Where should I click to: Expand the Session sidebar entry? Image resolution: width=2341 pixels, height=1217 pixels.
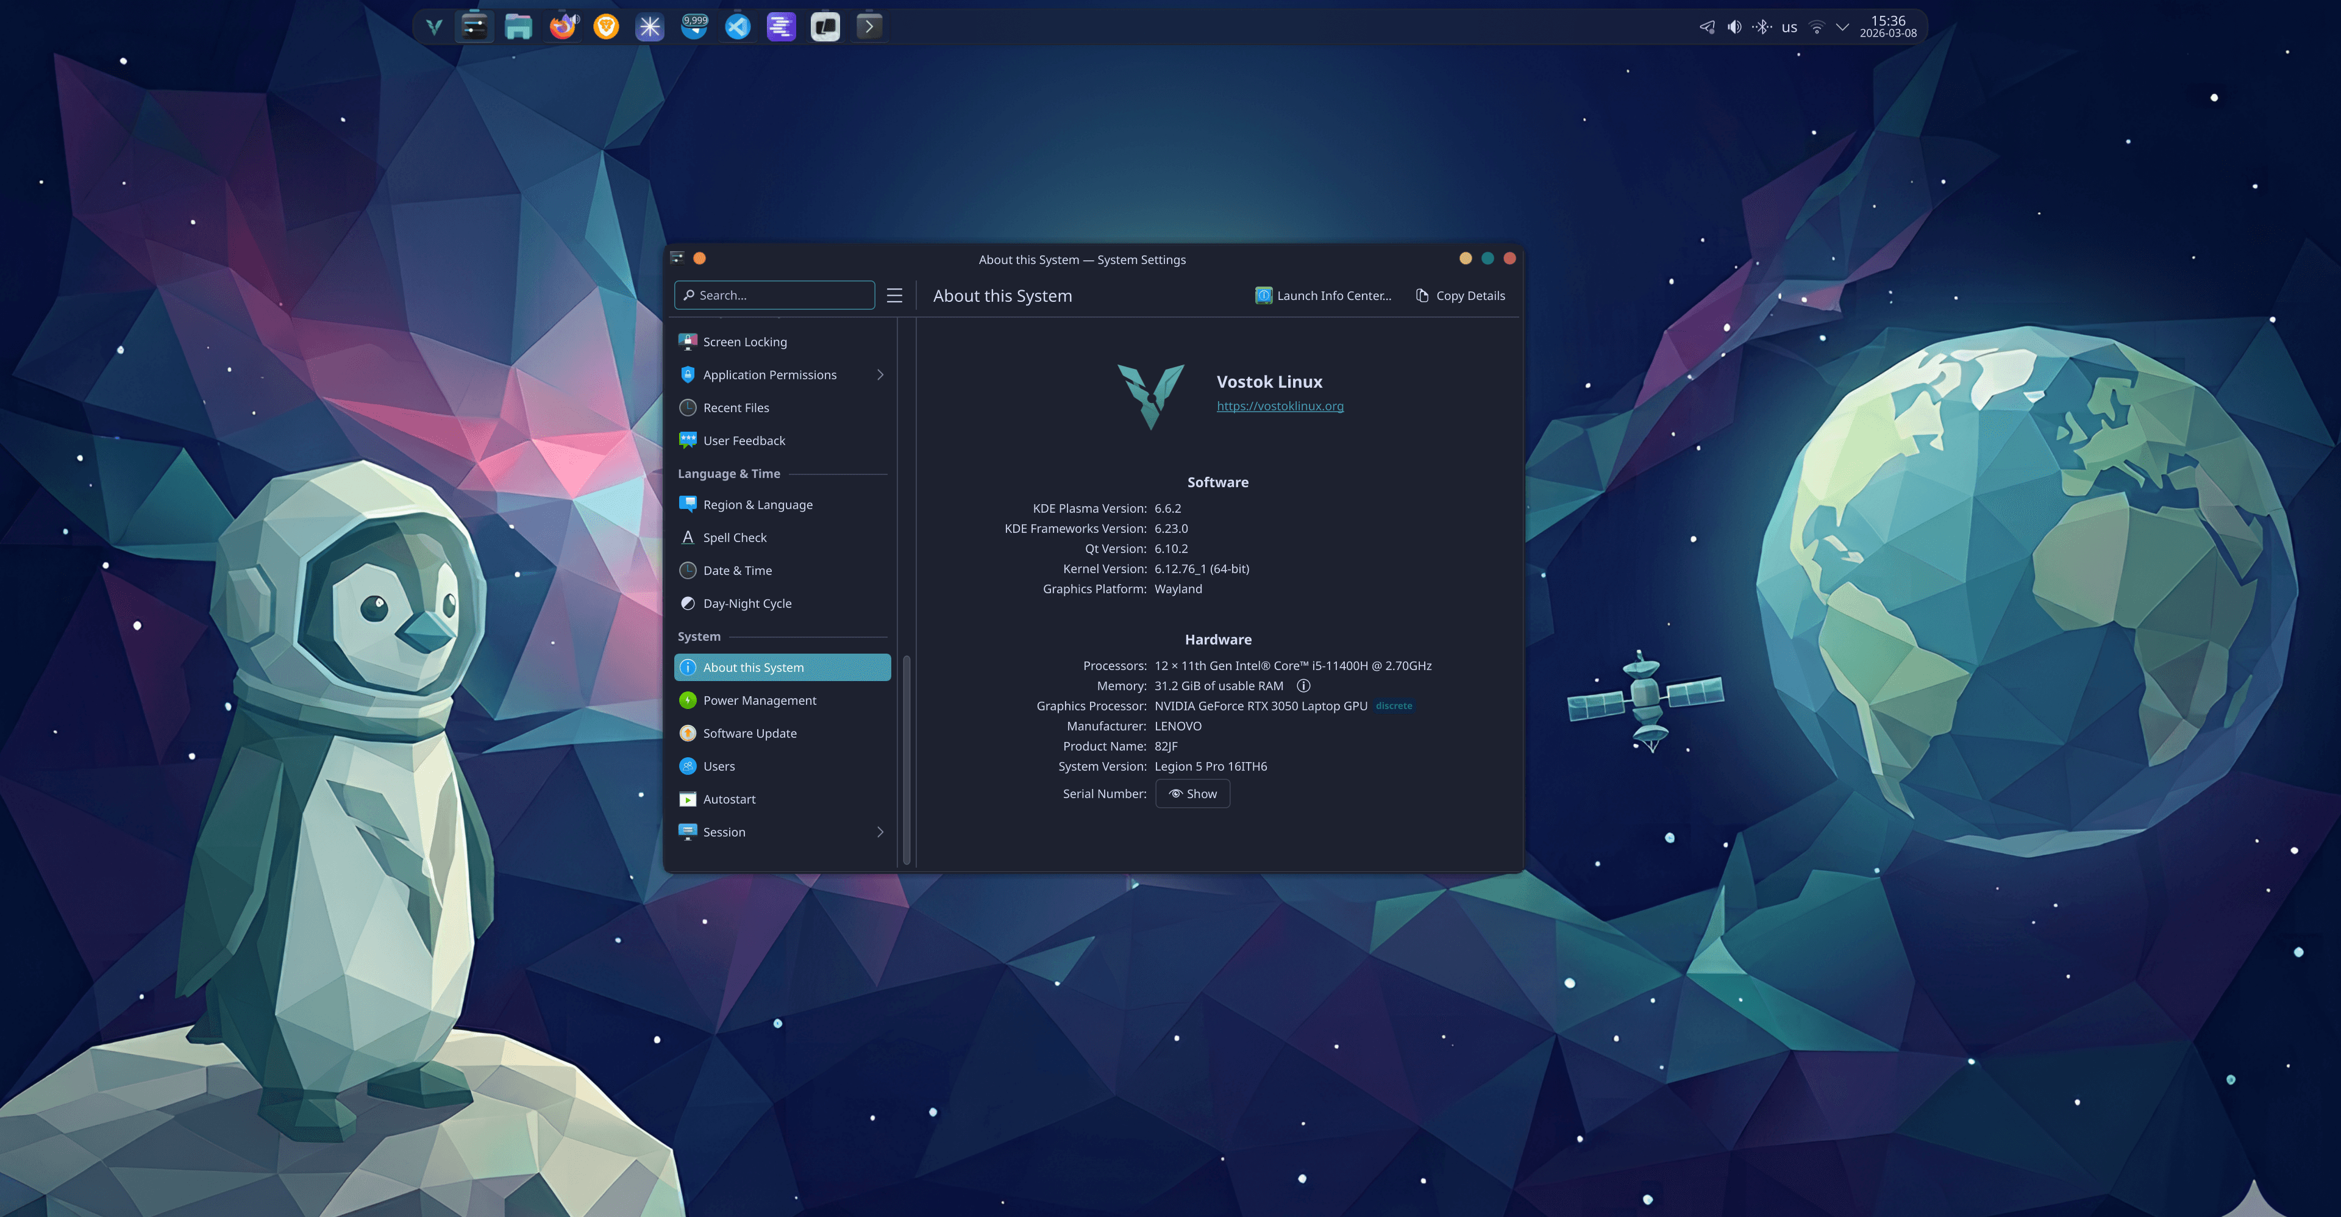tap(880, 832)
